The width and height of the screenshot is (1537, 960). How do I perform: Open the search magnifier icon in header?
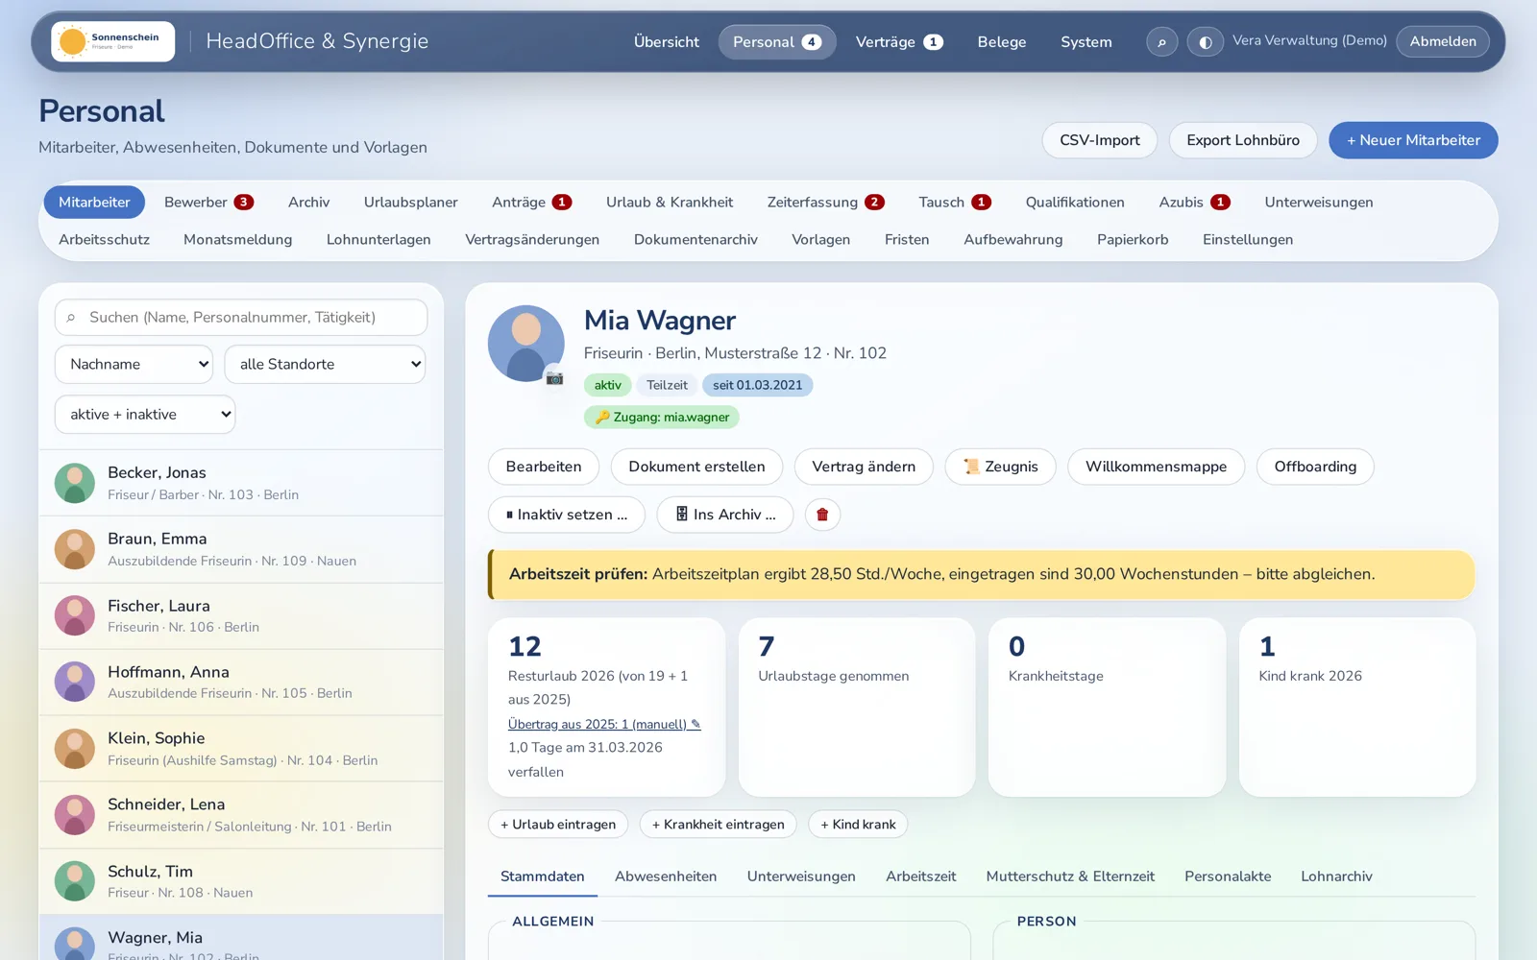click(x=1161, y=42)
